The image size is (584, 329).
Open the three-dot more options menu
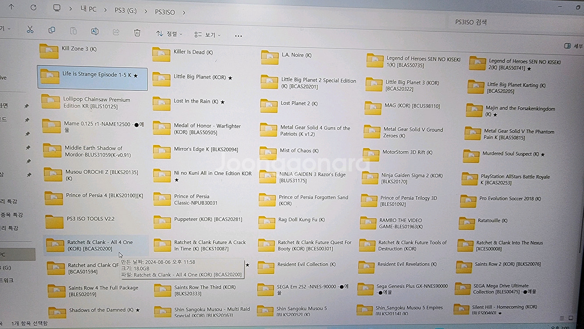pos(239,36)
